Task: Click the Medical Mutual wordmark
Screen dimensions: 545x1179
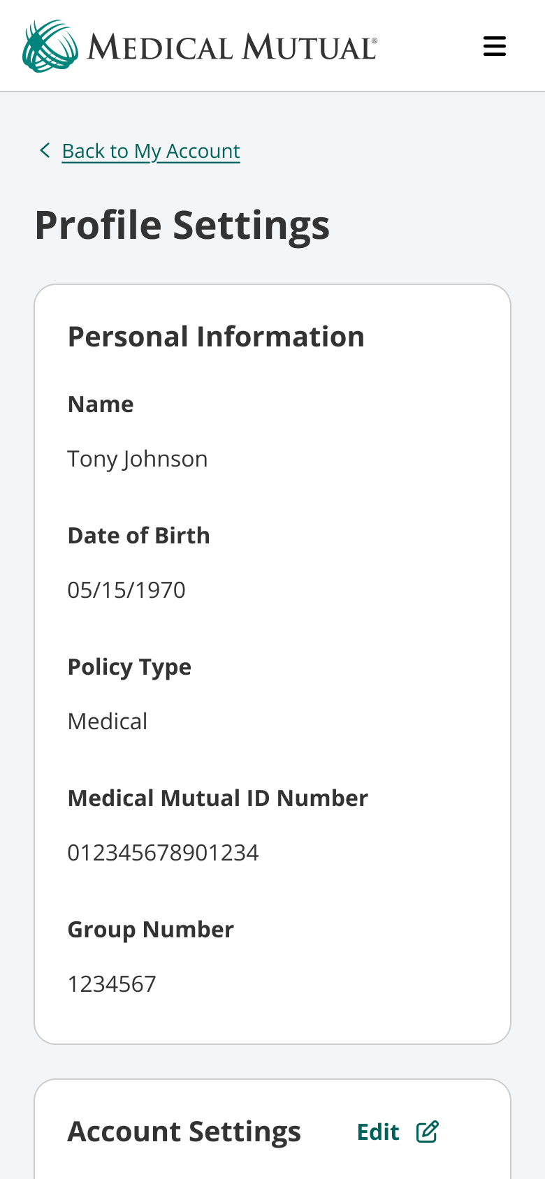Action: pos(232,47)
